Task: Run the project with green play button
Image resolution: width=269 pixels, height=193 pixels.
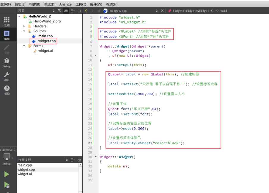Action: coord(7,174)
